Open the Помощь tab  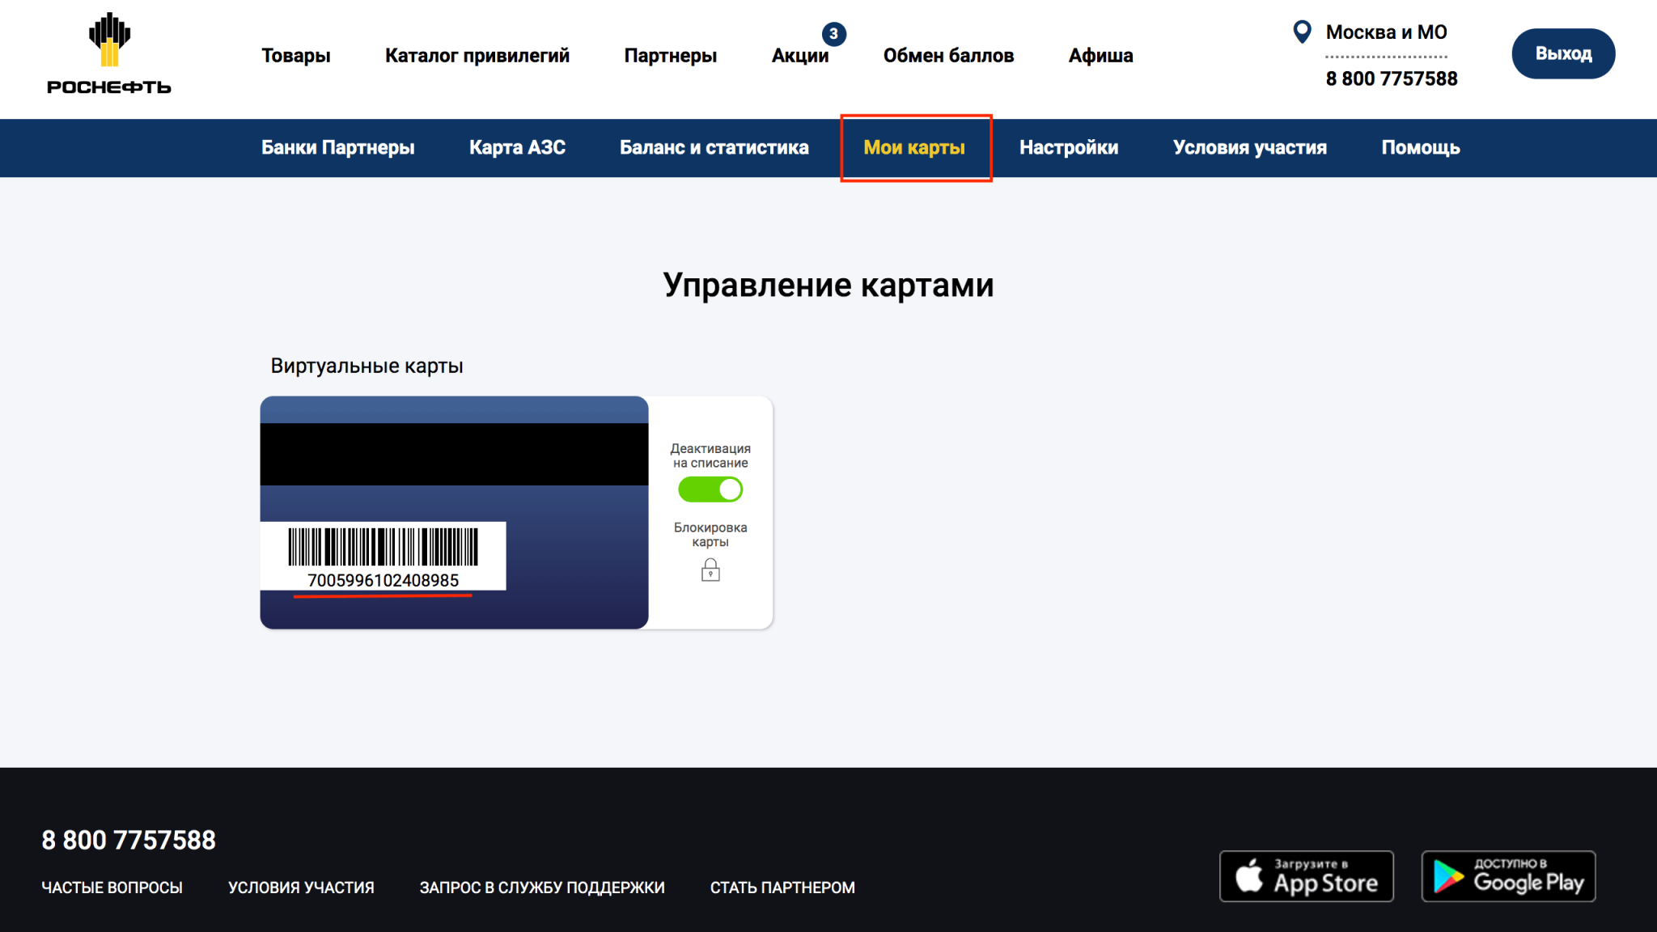point(1421,147)
